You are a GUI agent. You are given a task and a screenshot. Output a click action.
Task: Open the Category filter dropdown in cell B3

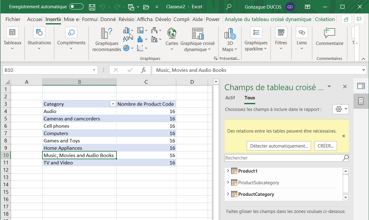point(113,104)
